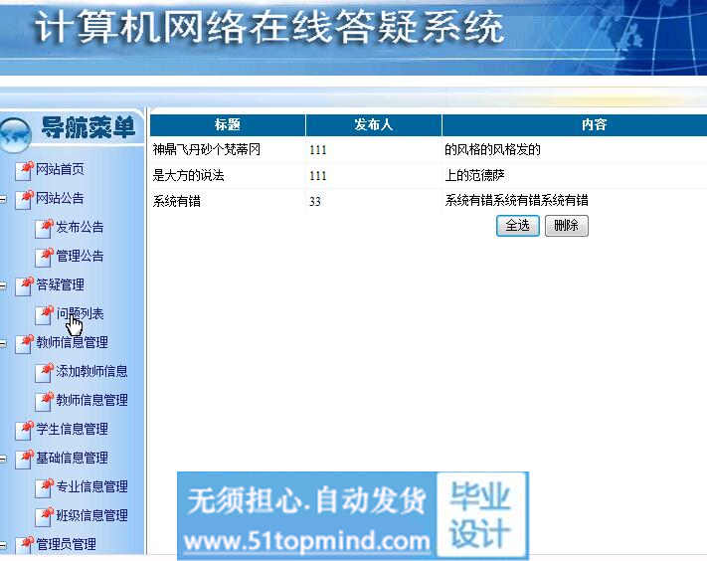Select the row titled 系统有错
The width and height of the screenshot is (707, 561).
(429, 201)
